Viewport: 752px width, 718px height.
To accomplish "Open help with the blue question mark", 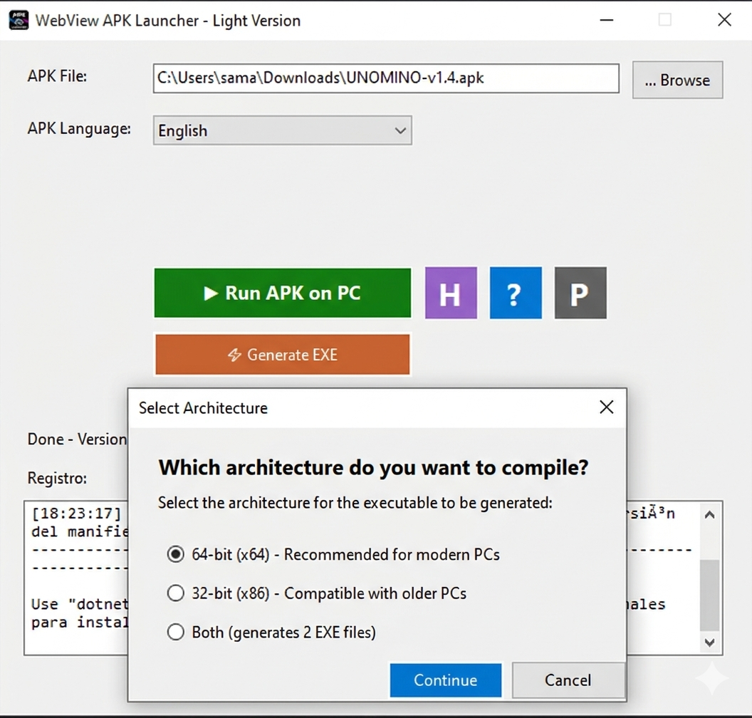I will pos(516,293).
